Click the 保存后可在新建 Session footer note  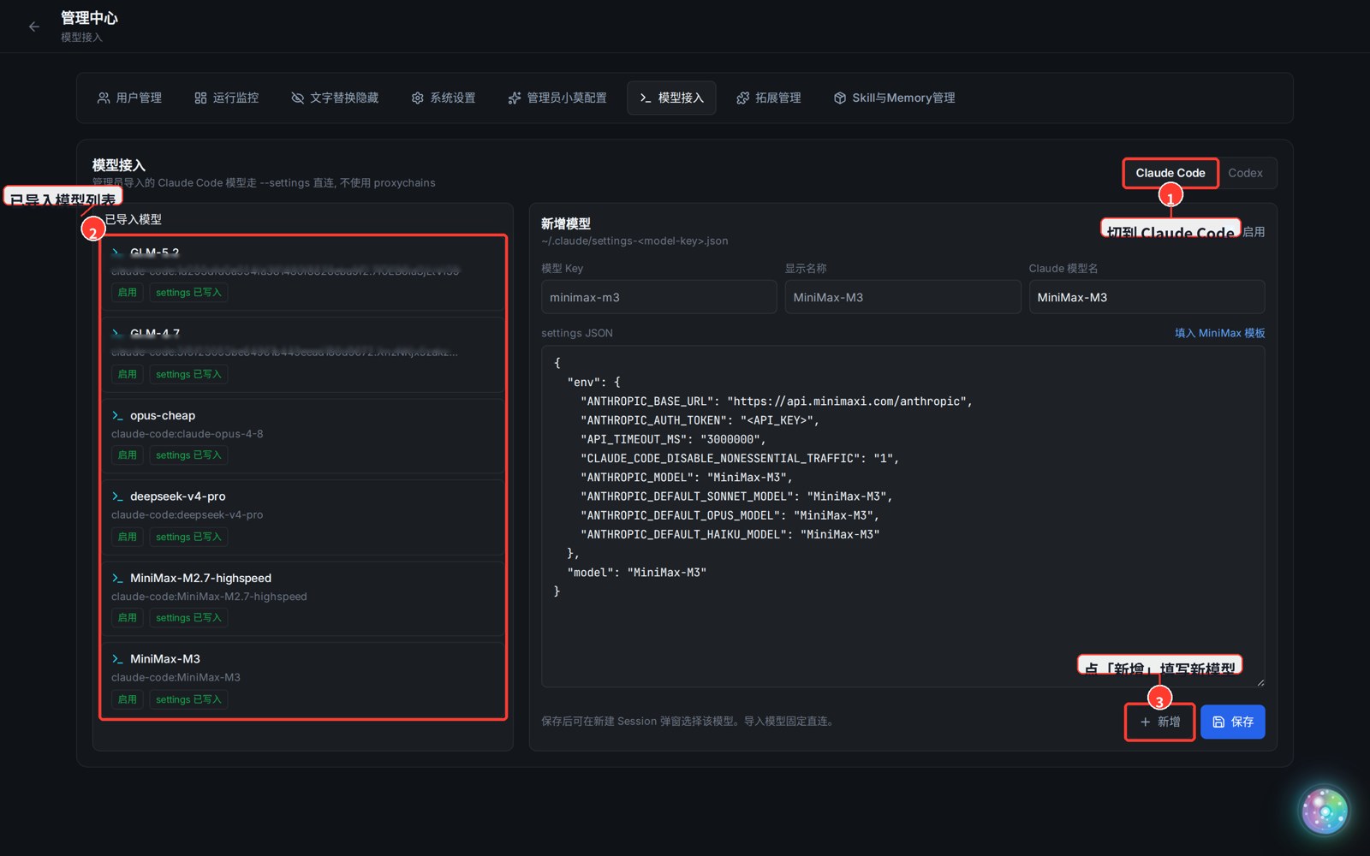pos(688,722)
